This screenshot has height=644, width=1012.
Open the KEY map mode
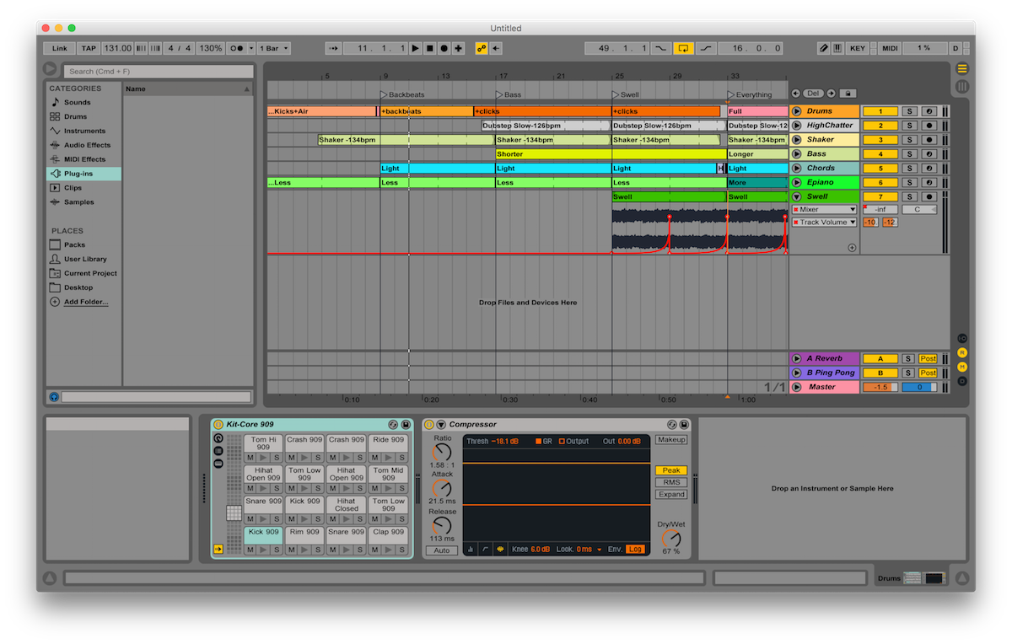coord(857,48)
